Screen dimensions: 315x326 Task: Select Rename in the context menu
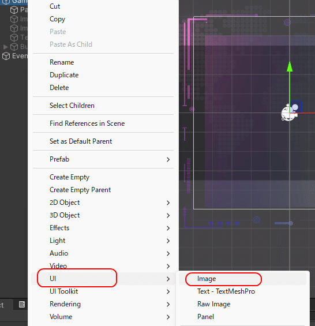[x=103, y=62]
